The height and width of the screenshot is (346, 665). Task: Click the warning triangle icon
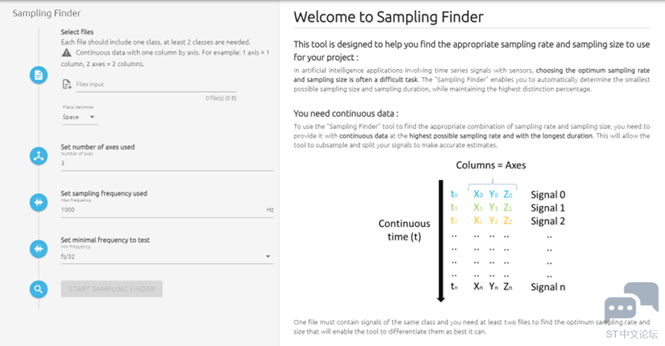(67, 52)
